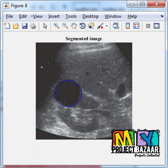Click the Link Plot toolbar button
The image size is (168, 168).
tap(116, 26)
